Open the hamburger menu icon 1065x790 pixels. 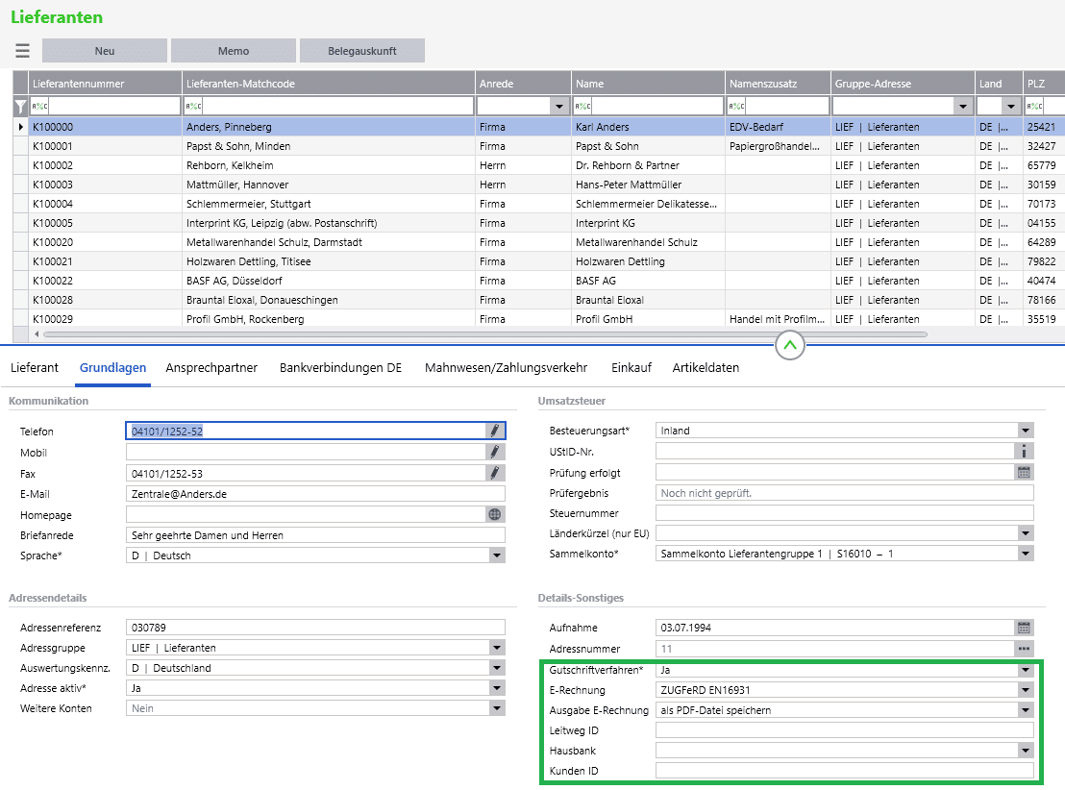click(x=22, y=51)
